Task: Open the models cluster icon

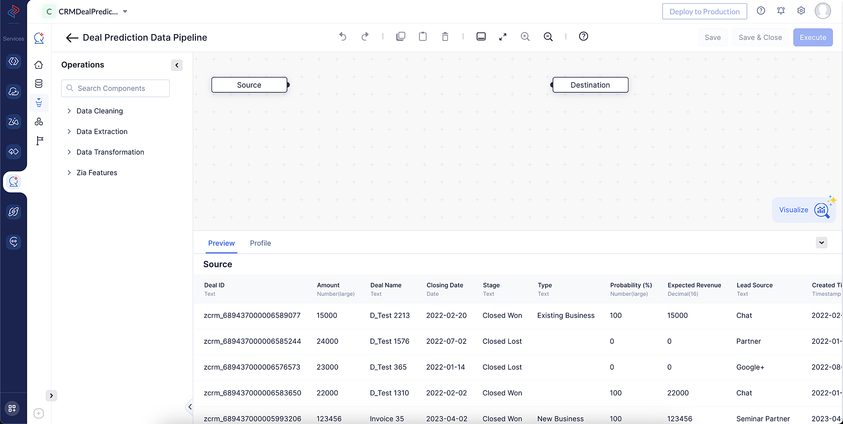Action: (39, 122)
